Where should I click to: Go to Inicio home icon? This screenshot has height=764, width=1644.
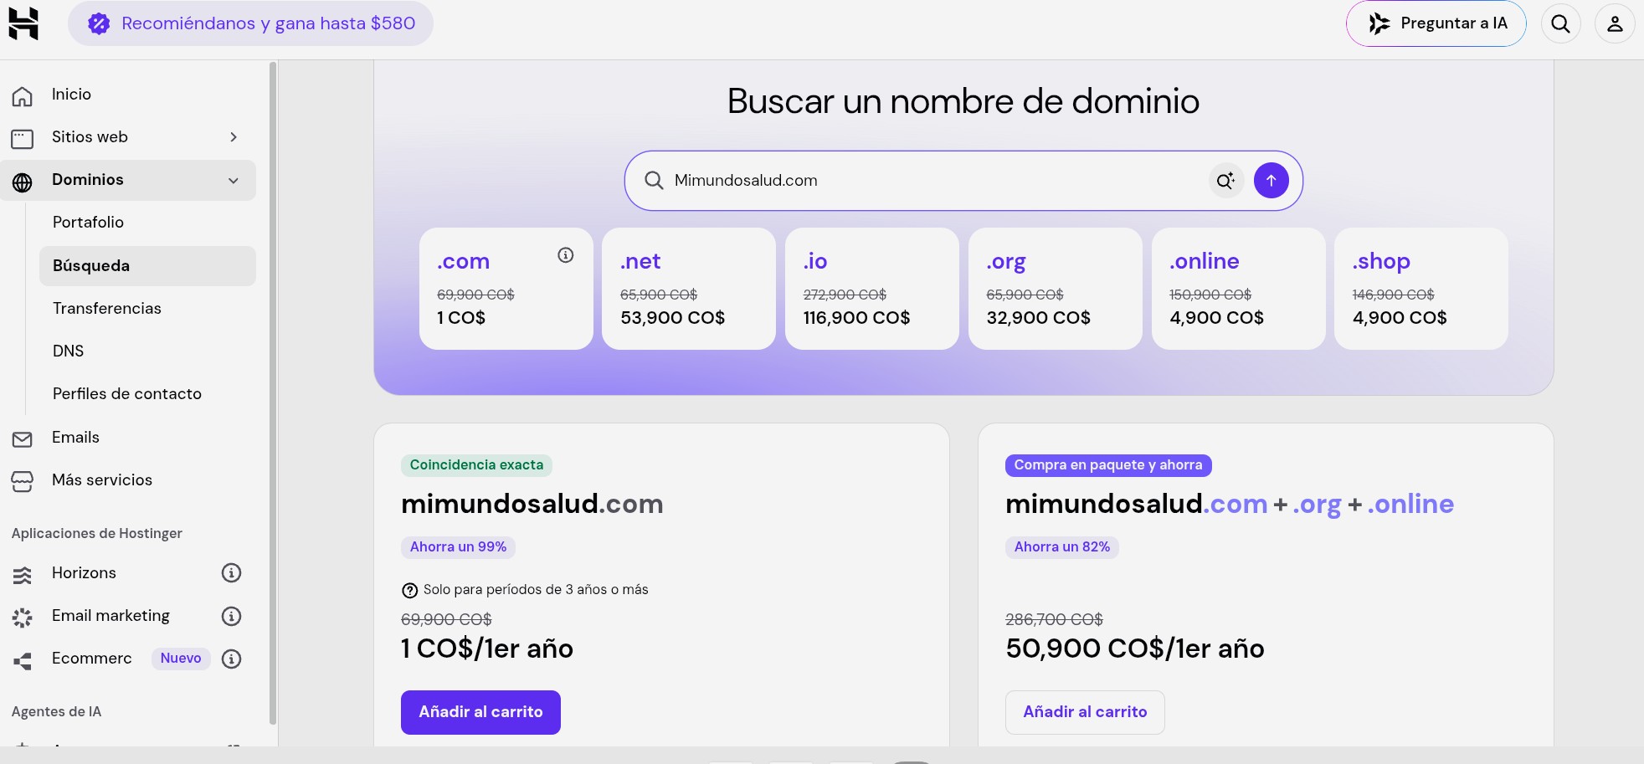point(23,96)
